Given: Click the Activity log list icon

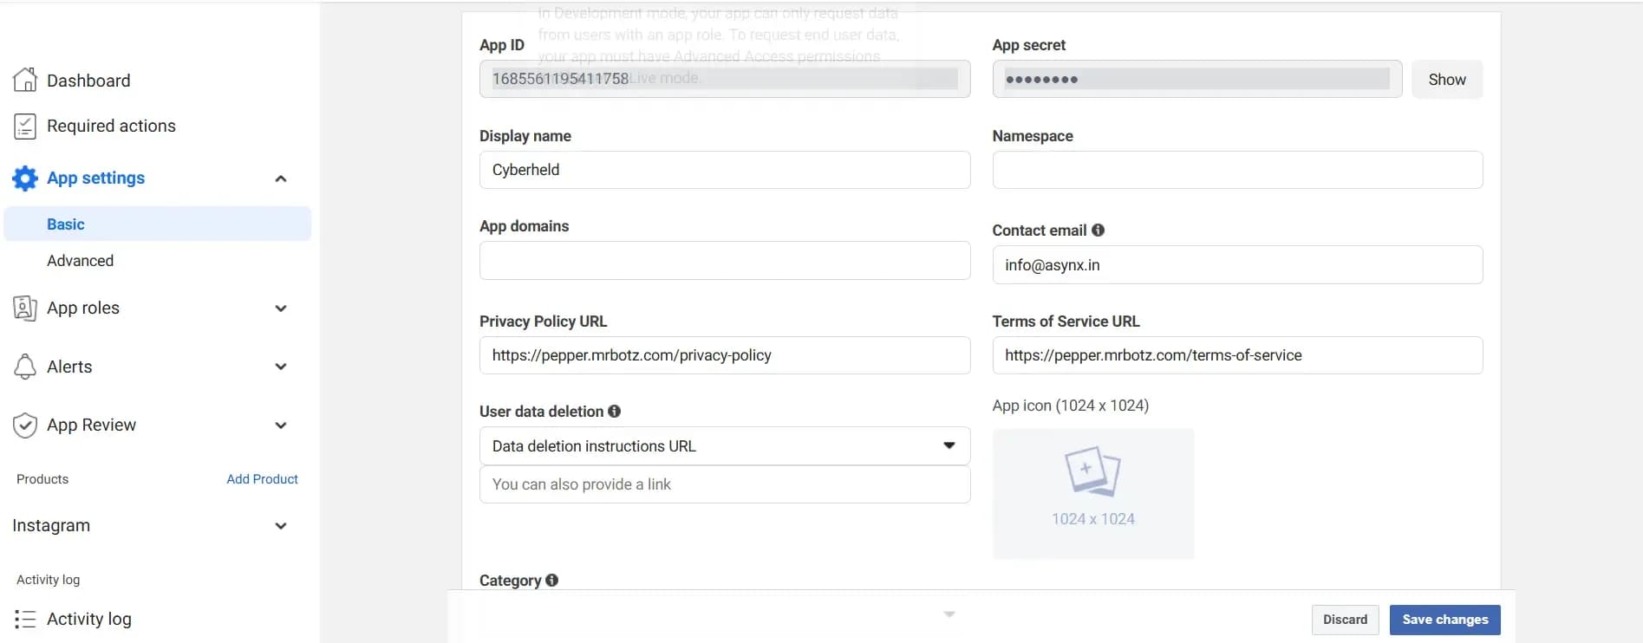Looking at the screenshot, I should tap(25, 619).
